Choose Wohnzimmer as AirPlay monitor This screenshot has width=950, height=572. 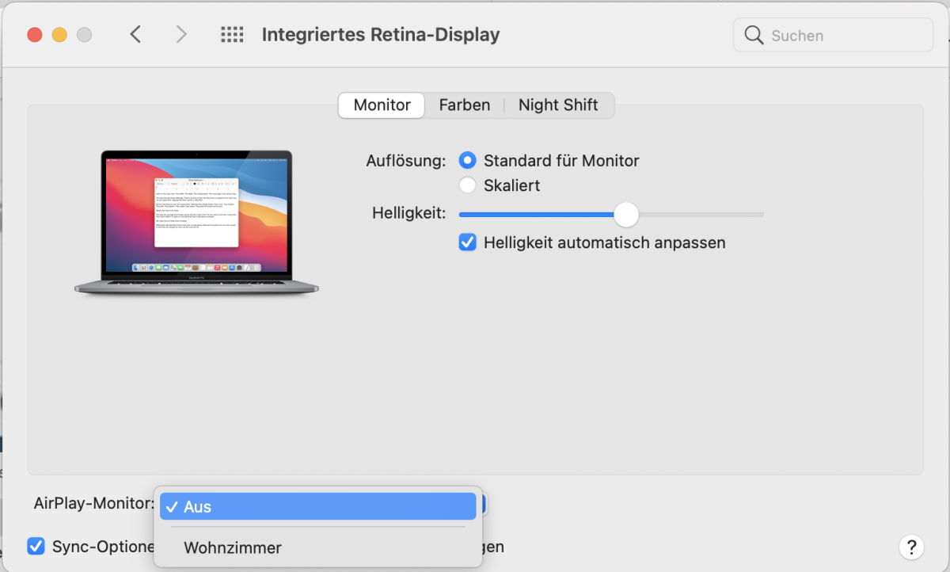tap(233, 547)
